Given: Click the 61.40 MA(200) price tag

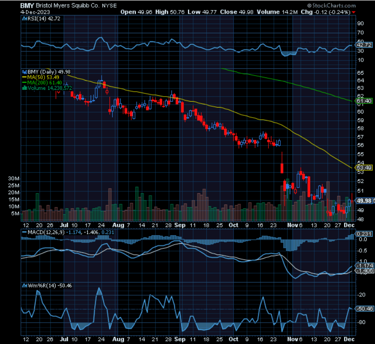Looking at the screenshot, I should click(365, 100).
